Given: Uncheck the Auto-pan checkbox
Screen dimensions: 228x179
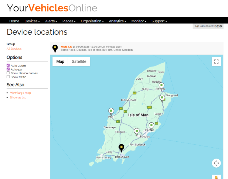Looking at the screenshot, I should 8,69.
